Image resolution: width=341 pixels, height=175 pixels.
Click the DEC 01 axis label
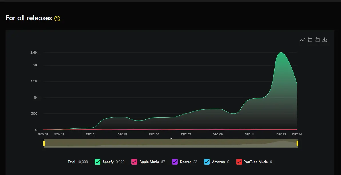pos(91,135)
